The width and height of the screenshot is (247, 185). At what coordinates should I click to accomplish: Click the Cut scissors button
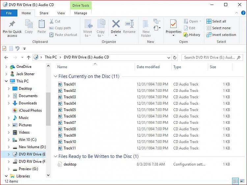click(55, 21)
